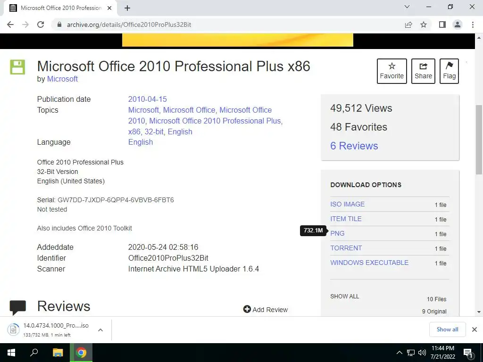This screenshot has width=483, height=362.
Task: Open File Explorer from taskbar
Action: [x=58, y=353]
